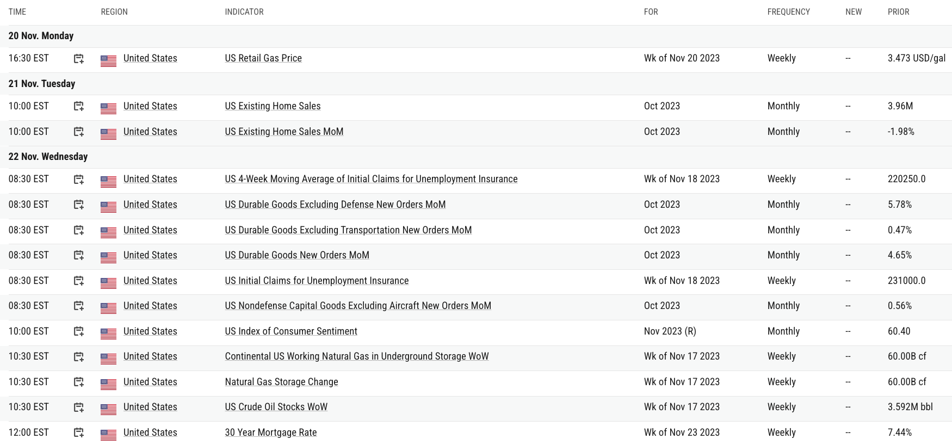This screenshot has height=445, width=952.
Task: Open US Crude Oil Stocks WoW link
Action: (x=276, y=407)
